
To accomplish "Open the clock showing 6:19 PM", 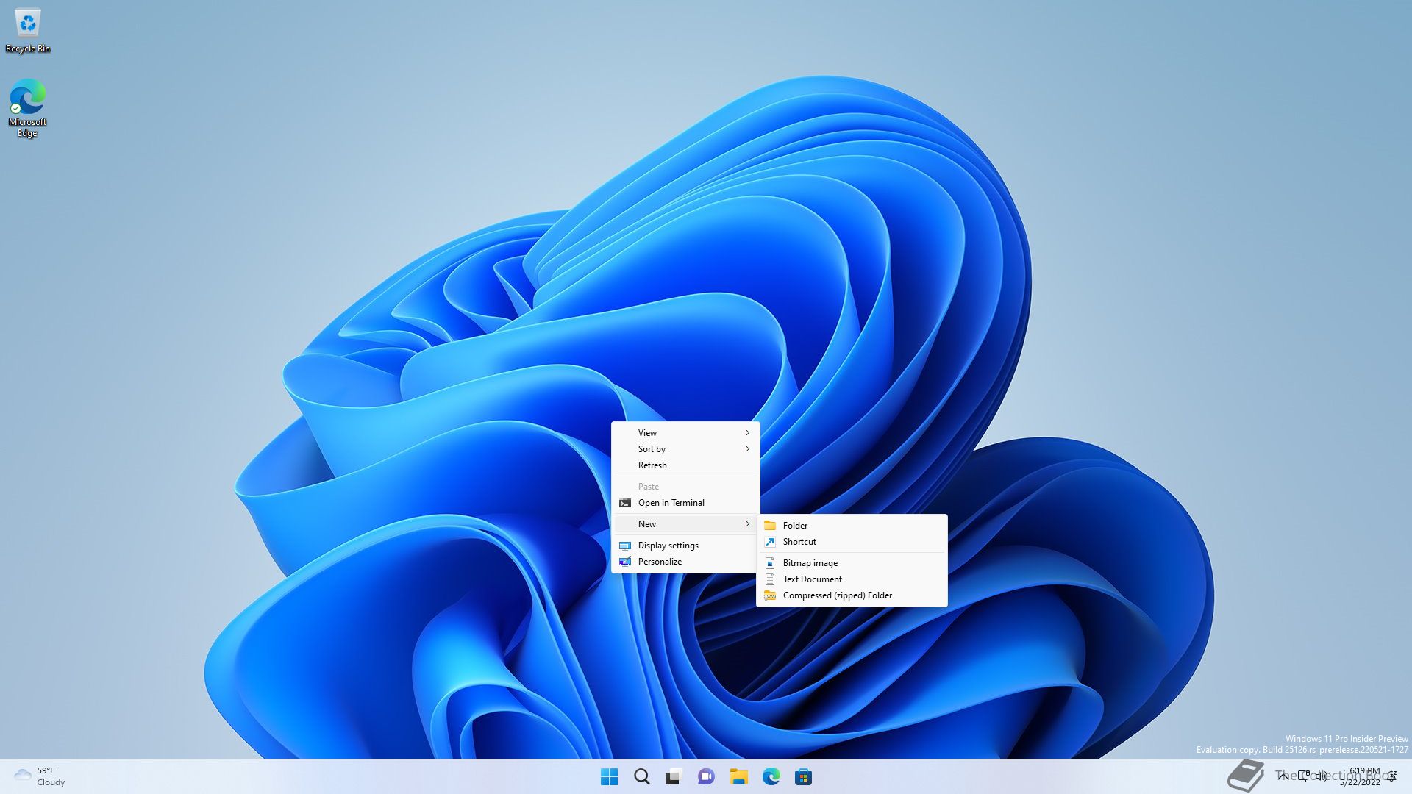I will (x=1361, y=776).
